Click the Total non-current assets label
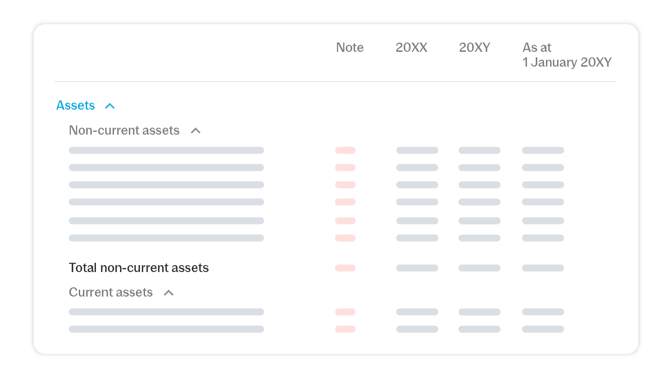 tap(139, 268)
